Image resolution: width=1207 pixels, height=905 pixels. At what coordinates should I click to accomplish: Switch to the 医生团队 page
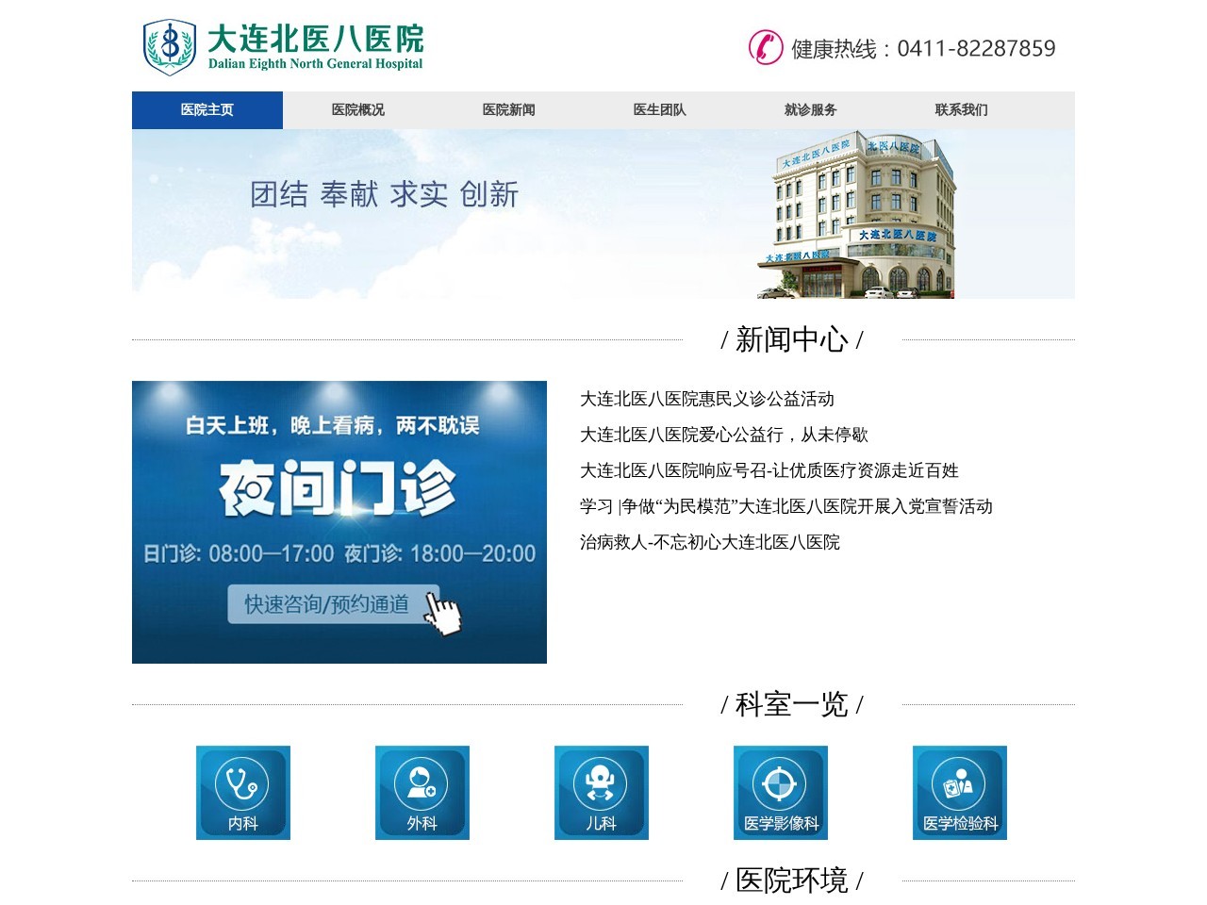(660, 110)
